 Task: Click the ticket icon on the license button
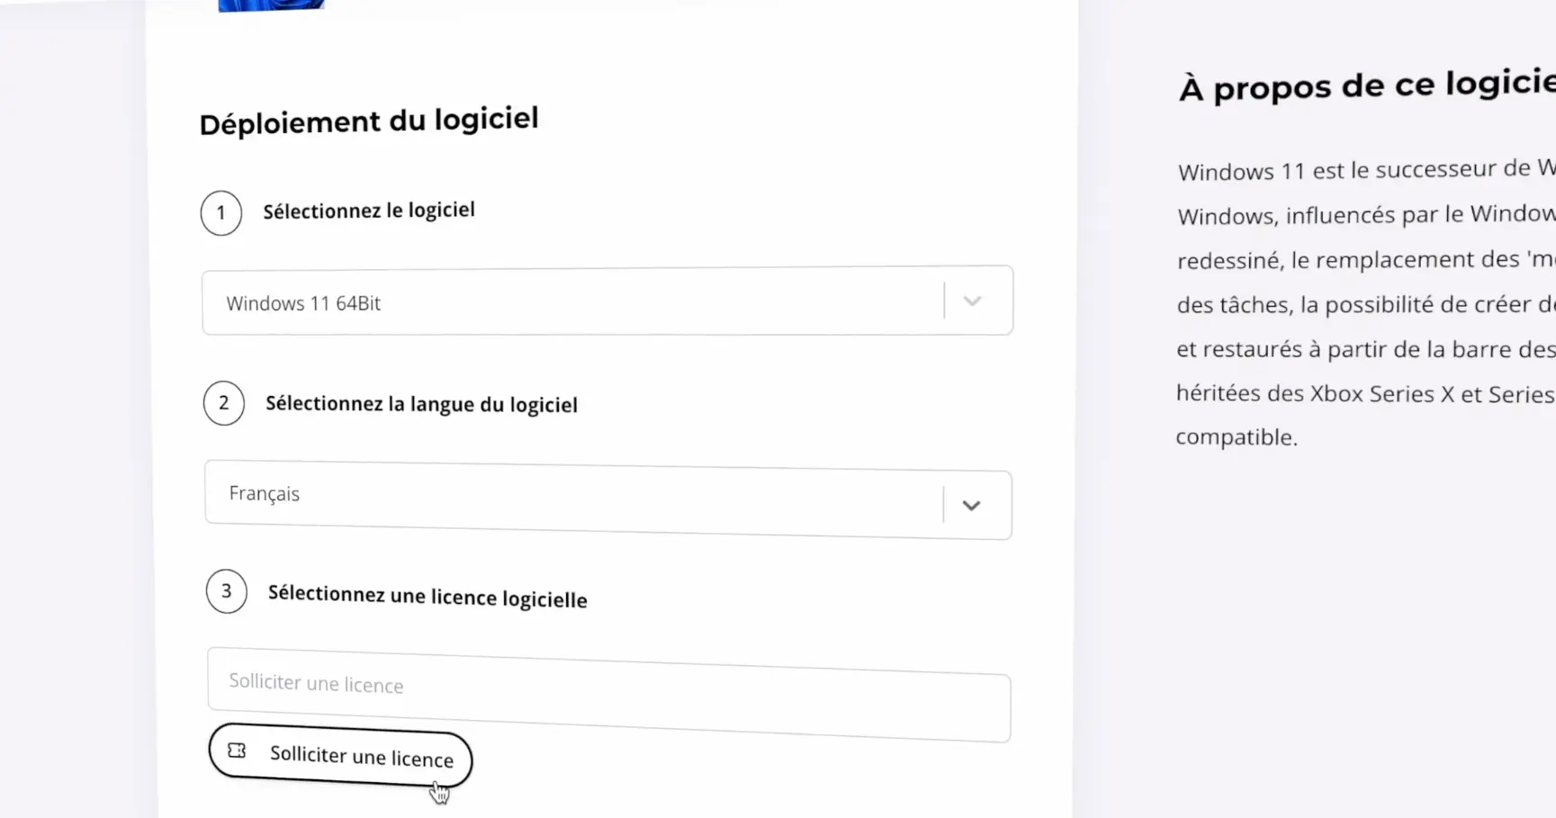[x=237, y=751]
